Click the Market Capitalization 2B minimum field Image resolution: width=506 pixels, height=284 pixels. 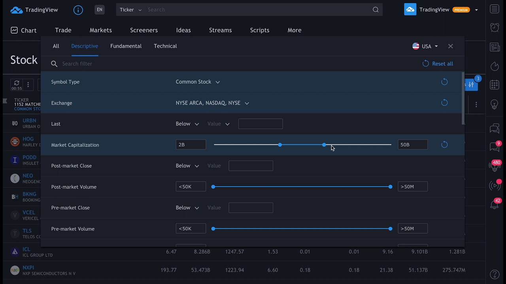(x=191, y=145)
